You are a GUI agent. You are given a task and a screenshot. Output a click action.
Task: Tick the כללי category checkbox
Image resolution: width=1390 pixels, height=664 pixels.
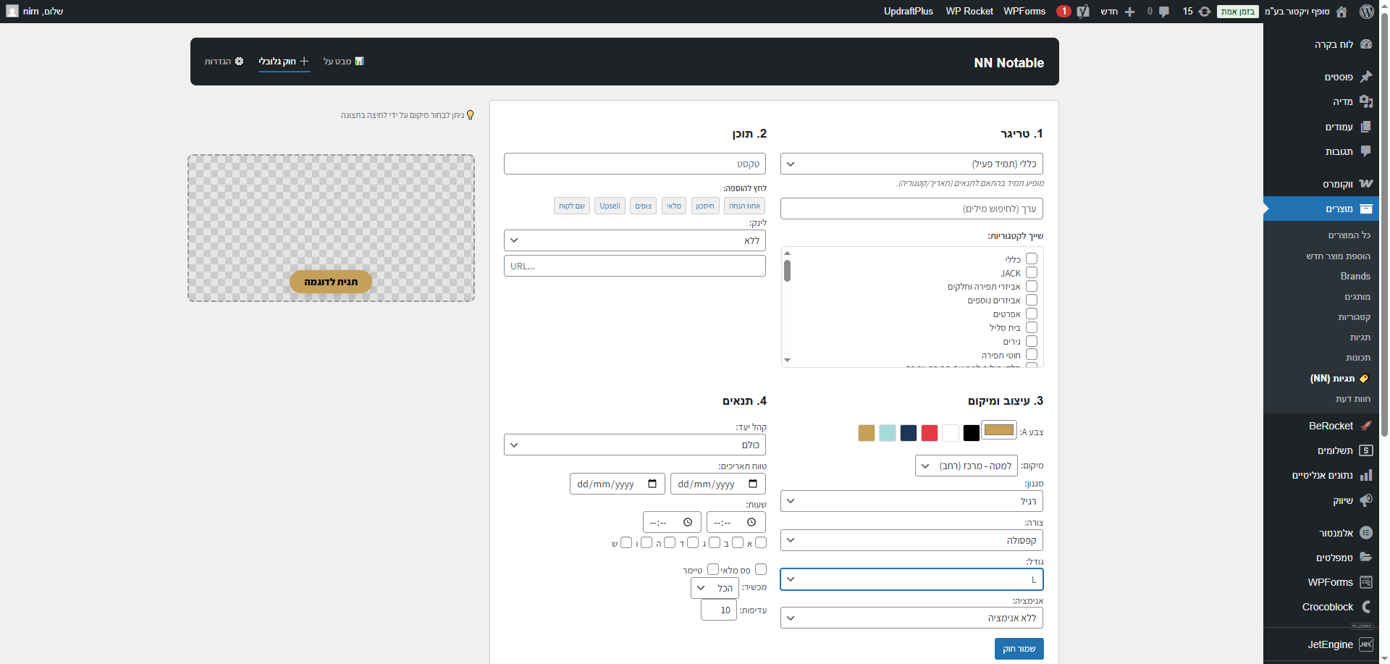click(1032, 259)
